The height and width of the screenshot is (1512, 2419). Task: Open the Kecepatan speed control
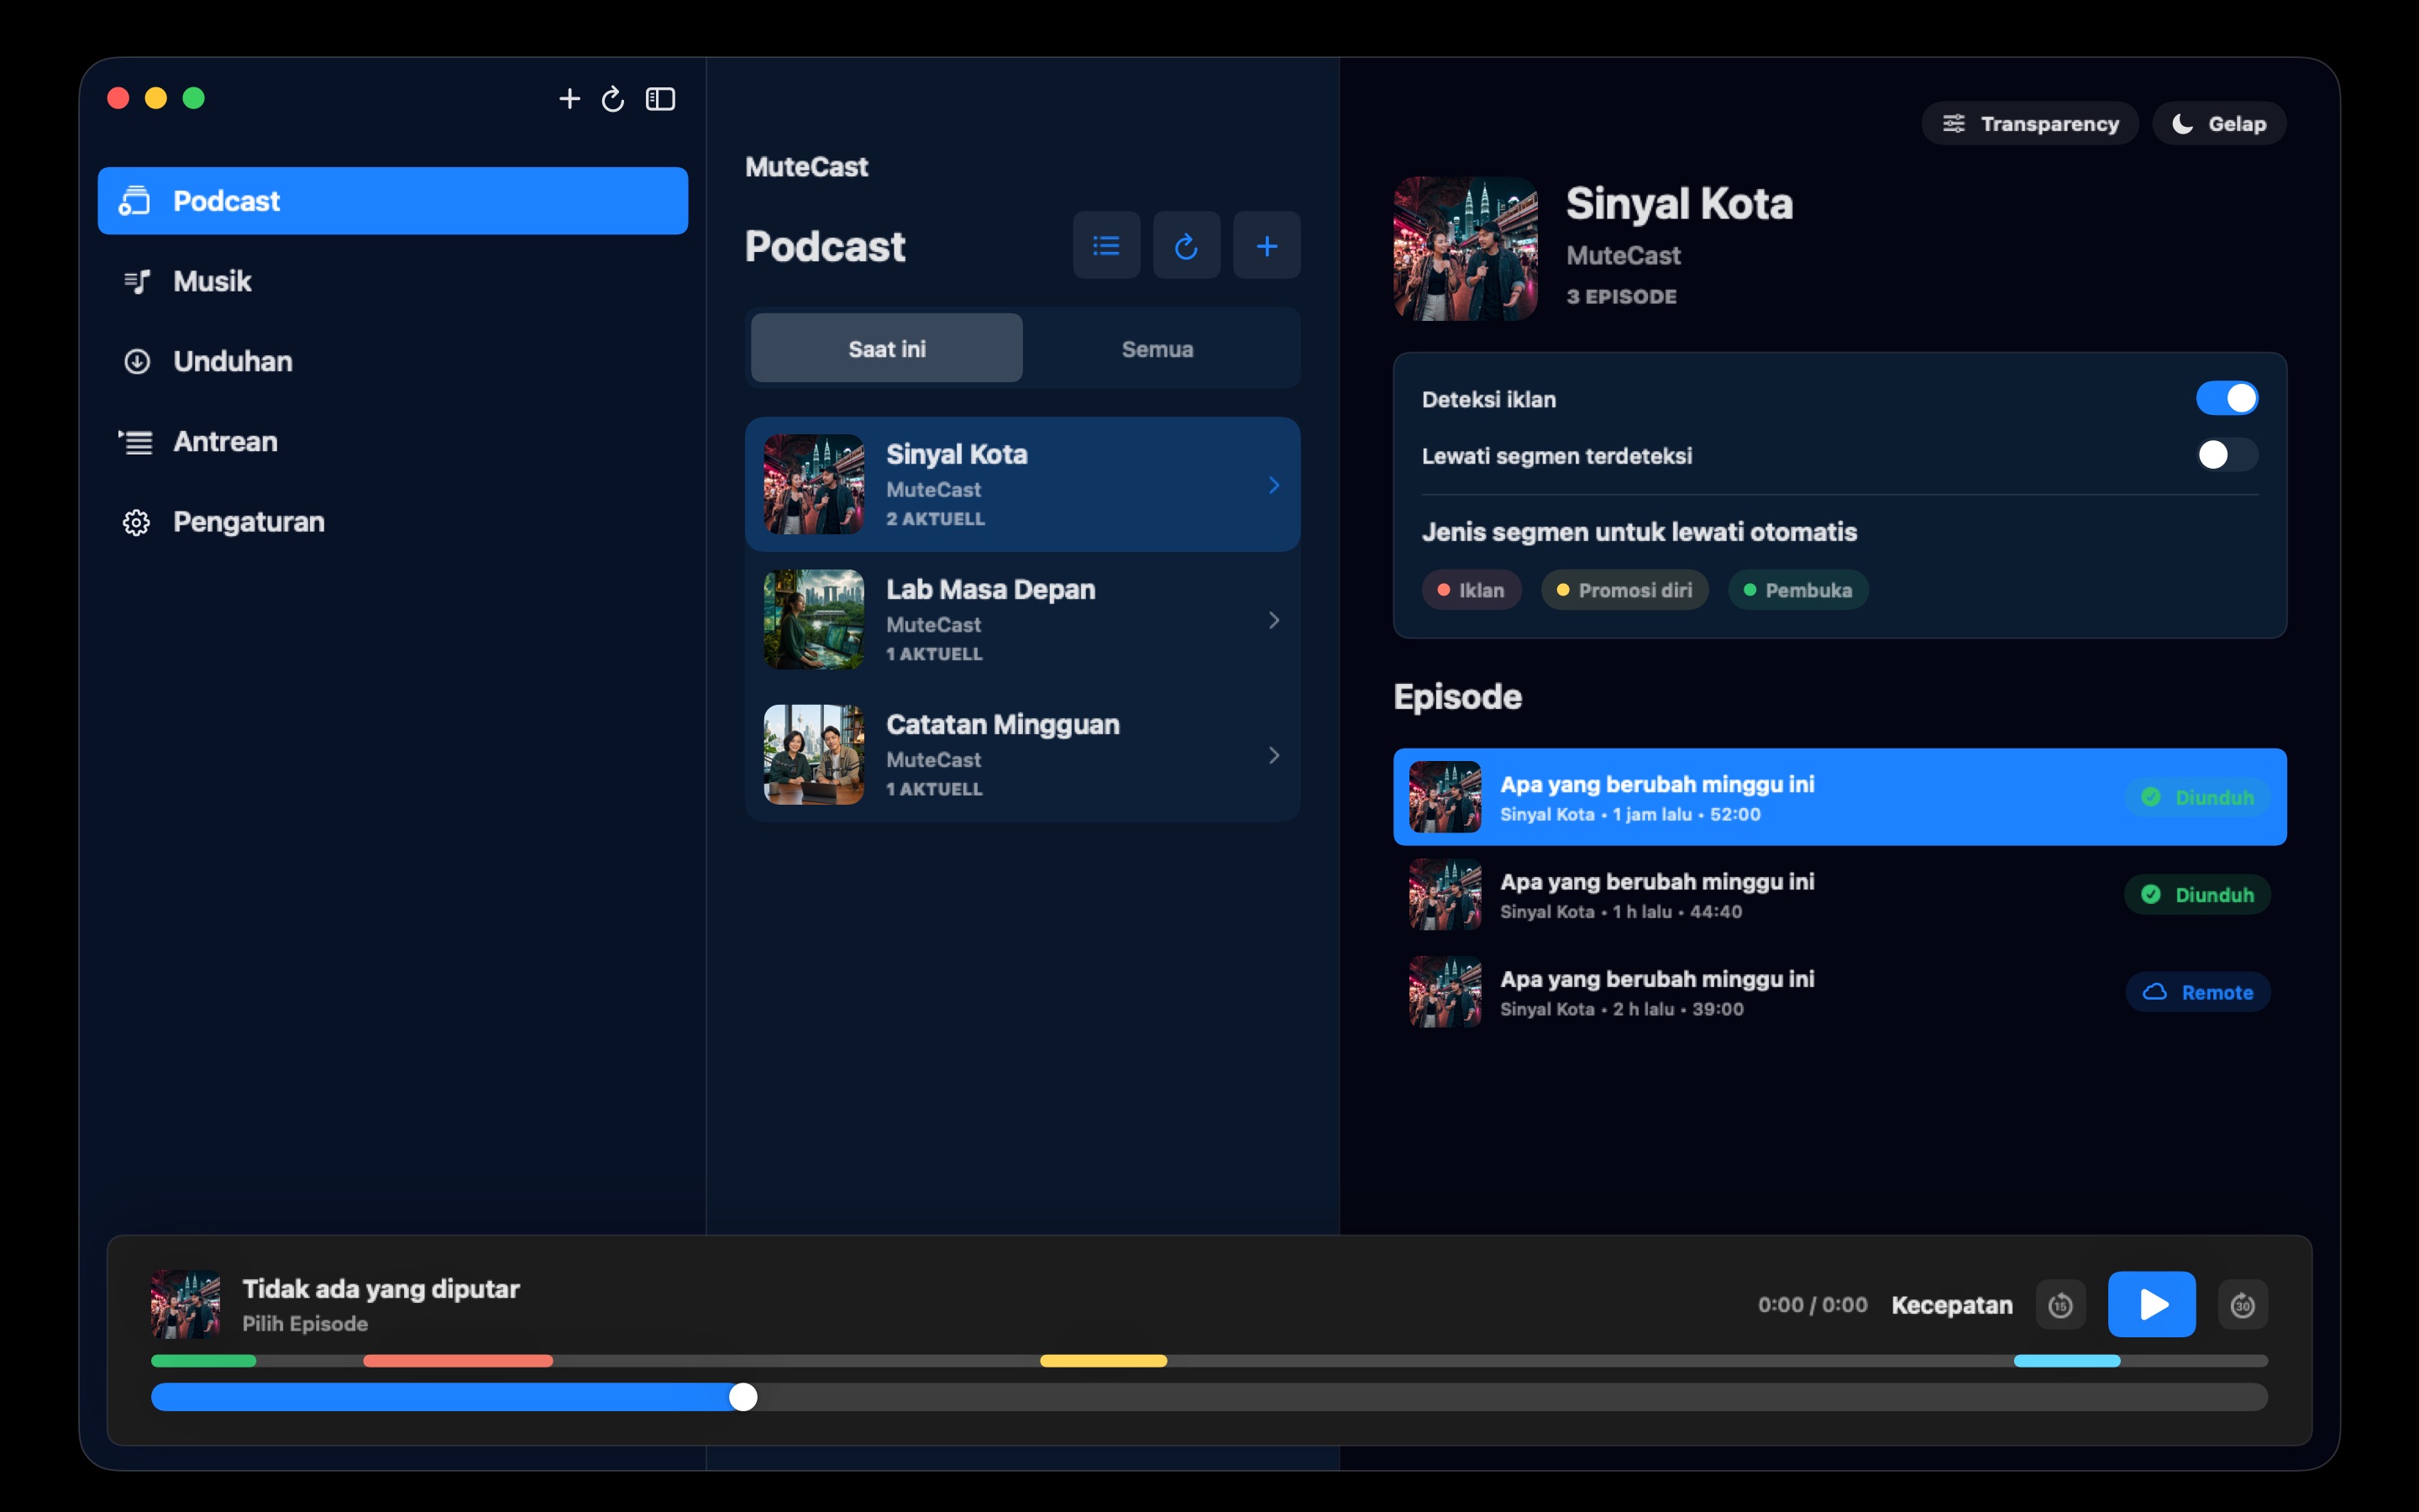(x=1951, y=1305)
